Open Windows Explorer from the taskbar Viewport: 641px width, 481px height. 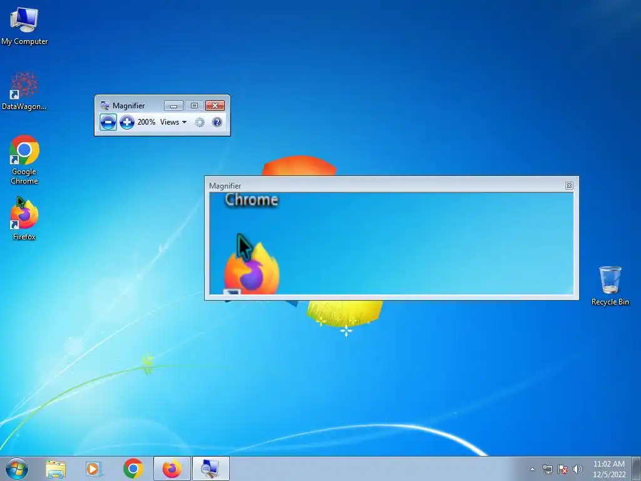pos(56,468)
